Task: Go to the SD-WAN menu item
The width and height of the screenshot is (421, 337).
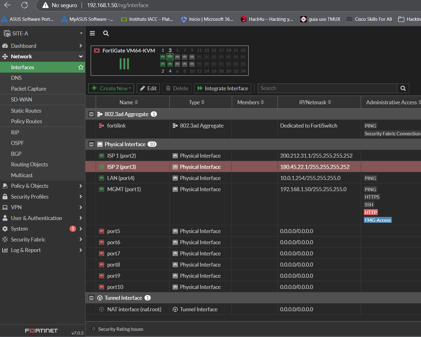Action: click(21, 100)
